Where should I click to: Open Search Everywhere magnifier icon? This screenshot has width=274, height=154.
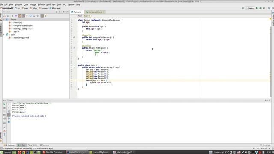click(x=273, y=8)
